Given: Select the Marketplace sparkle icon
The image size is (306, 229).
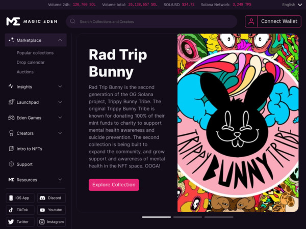Looking at the screenshot, I should [x=11, y=40].
